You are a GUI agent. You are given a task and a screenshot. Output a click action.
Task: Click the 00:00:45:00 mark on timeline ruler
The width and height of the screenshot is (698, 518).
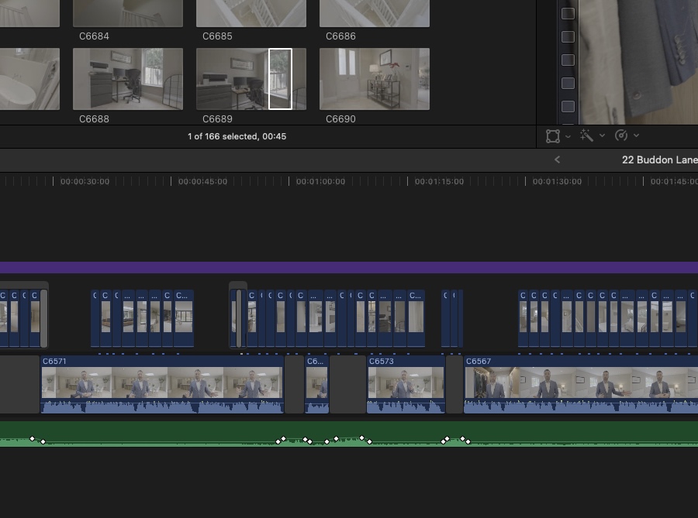(x=202, y=181)
